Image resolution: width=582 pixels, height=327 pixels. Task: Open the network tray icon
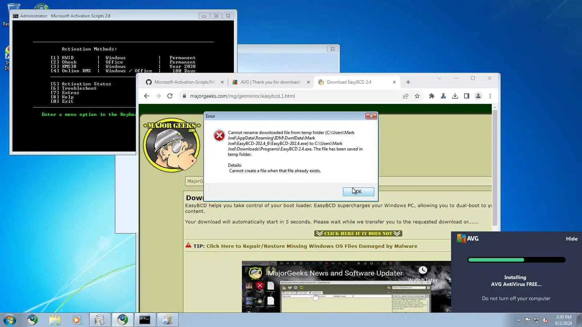536,320
